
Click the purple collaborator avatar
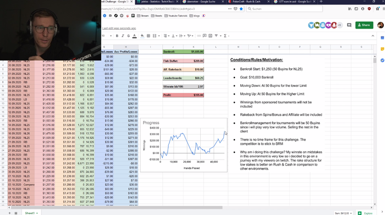pos(328,25)
